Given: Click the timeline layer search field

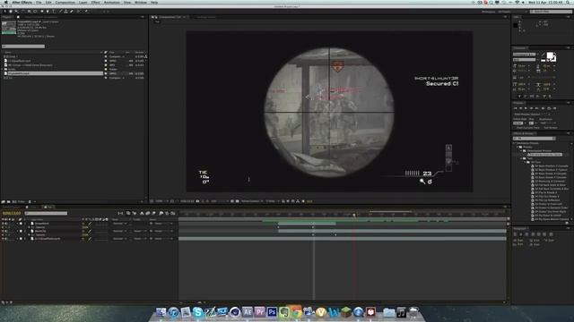Looking at the screenshot, I should pos(46,213).
